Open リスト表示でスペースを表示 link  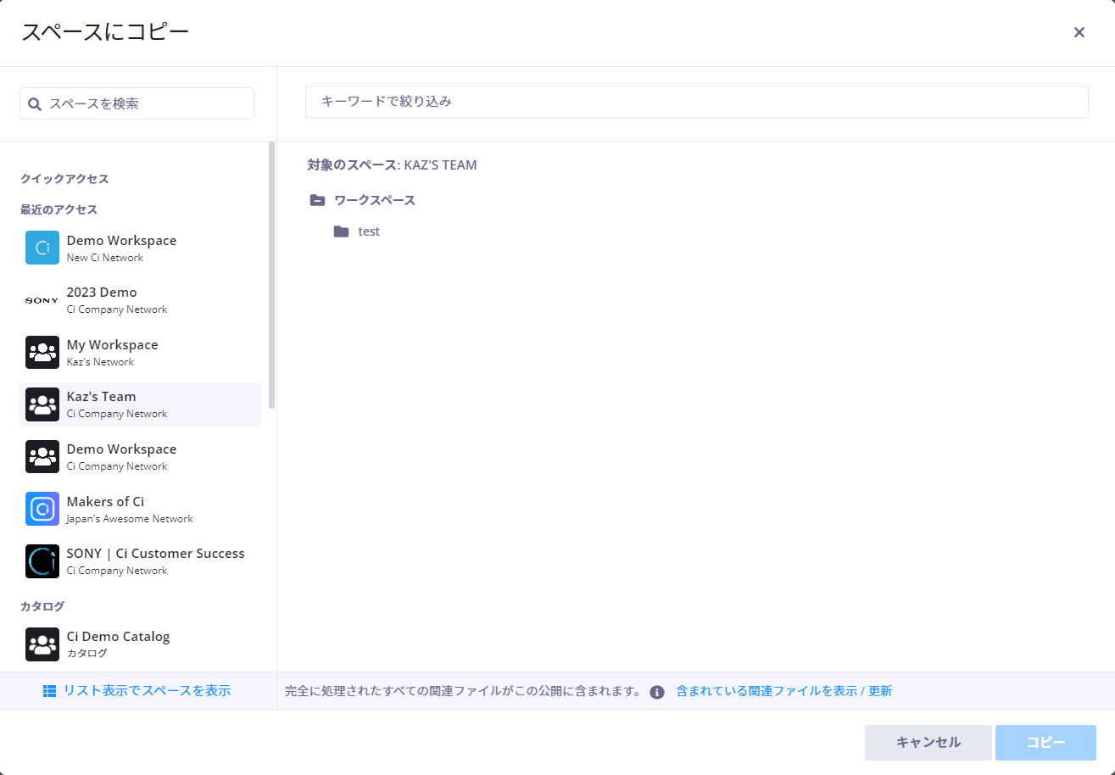coord(147,691)
